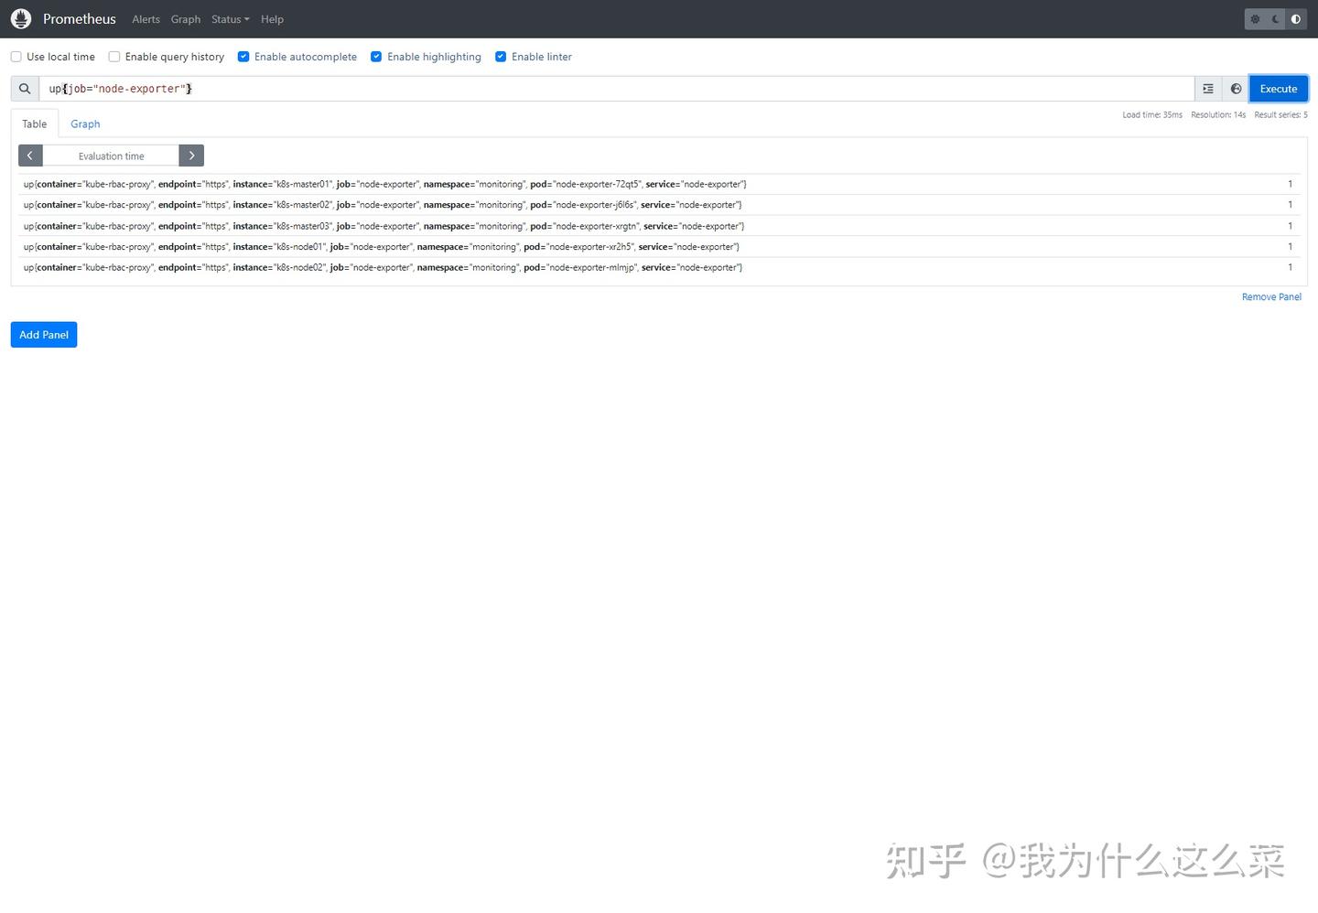Step evaluation time back with left arrow
This screenshot has height=913, width=1318.
[x=30, y=155]
